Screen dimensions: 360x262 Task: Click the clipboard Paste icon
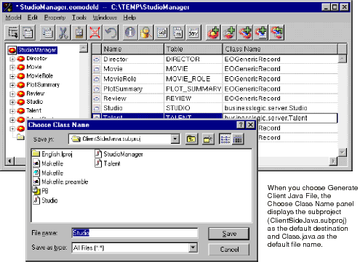coord(79,32)
